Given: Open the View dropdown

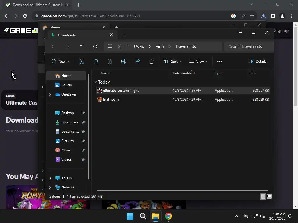Looking at the screenshot, I should (x=198, y=62).
